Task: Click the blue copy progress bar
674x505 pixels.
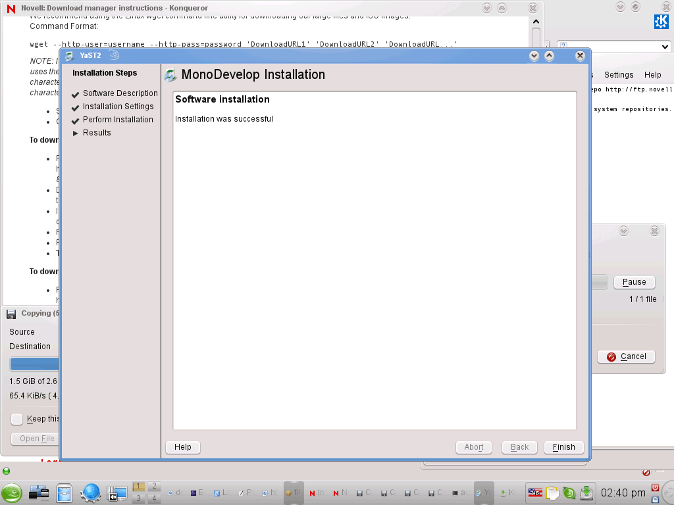Action: (x=34, y=364)
